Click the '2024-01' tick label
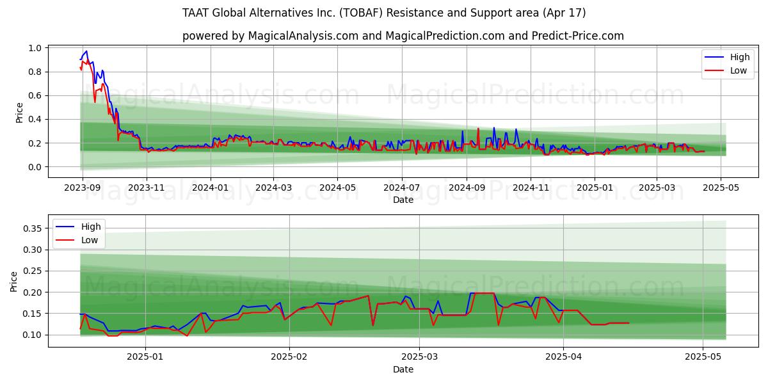Image resolution: width=768 pixels, height=384 pixels. point(211,188)
